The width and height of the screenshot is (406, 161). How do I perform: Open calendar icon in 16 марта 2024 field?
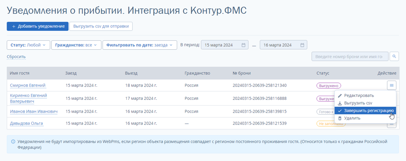(302, 45)
